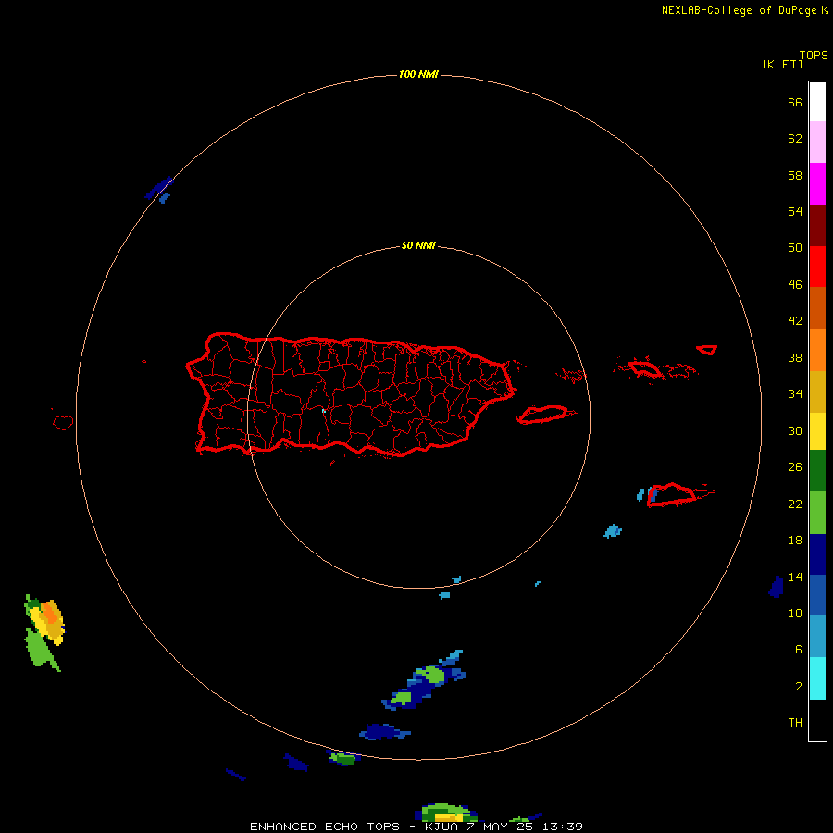
Task: Click the legend value 46
Action: [795, 285]
